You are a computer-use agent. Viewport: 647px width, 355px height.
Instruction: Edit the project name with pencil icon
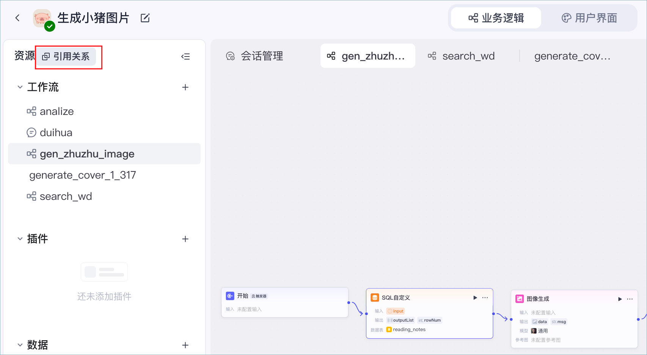pyautogui.click(x=145, y=18)
